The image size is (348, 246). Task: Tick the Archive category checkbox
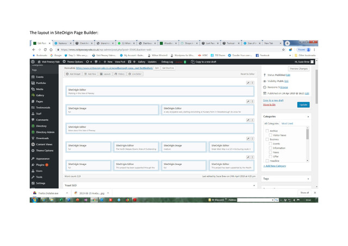(267, 131)
